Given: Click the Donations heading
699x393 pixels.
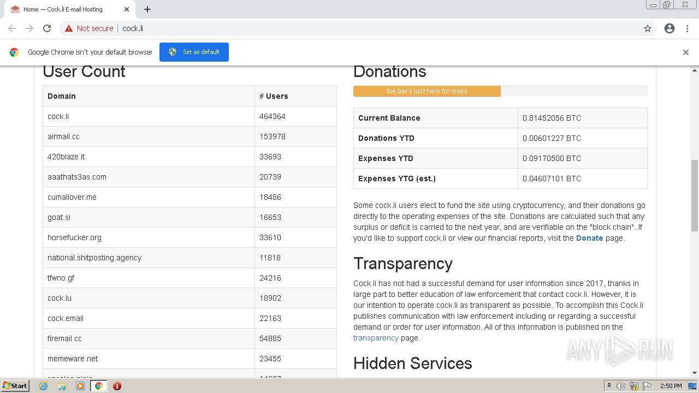Looking at the screenshot, I should point(390,72).
